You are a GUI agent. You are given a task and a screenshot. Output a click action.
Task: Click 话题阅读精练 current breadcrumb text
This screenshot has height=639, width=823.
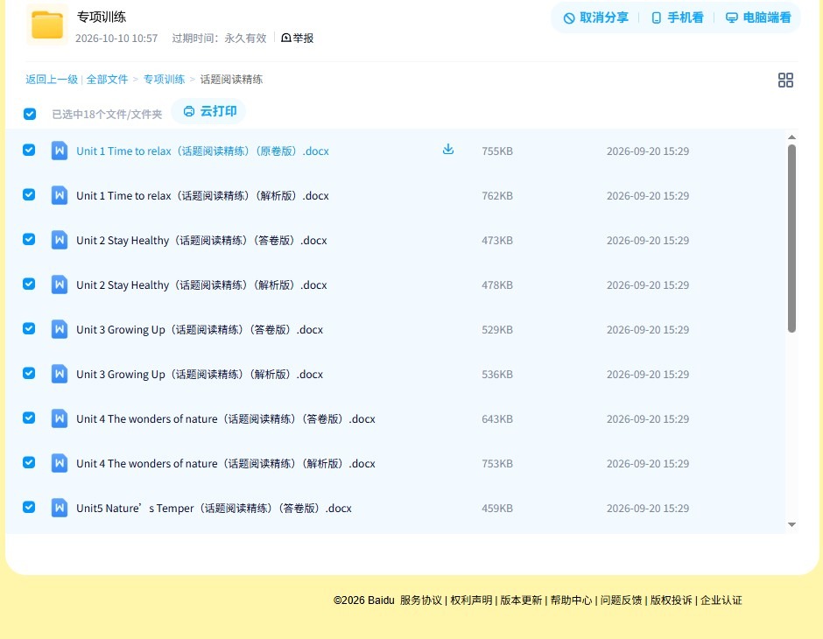231,80
